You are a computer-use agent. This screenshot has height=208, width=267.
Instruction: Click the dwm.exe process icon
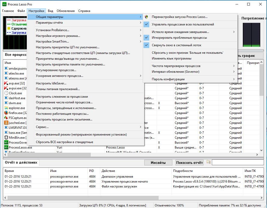point(6,103)
